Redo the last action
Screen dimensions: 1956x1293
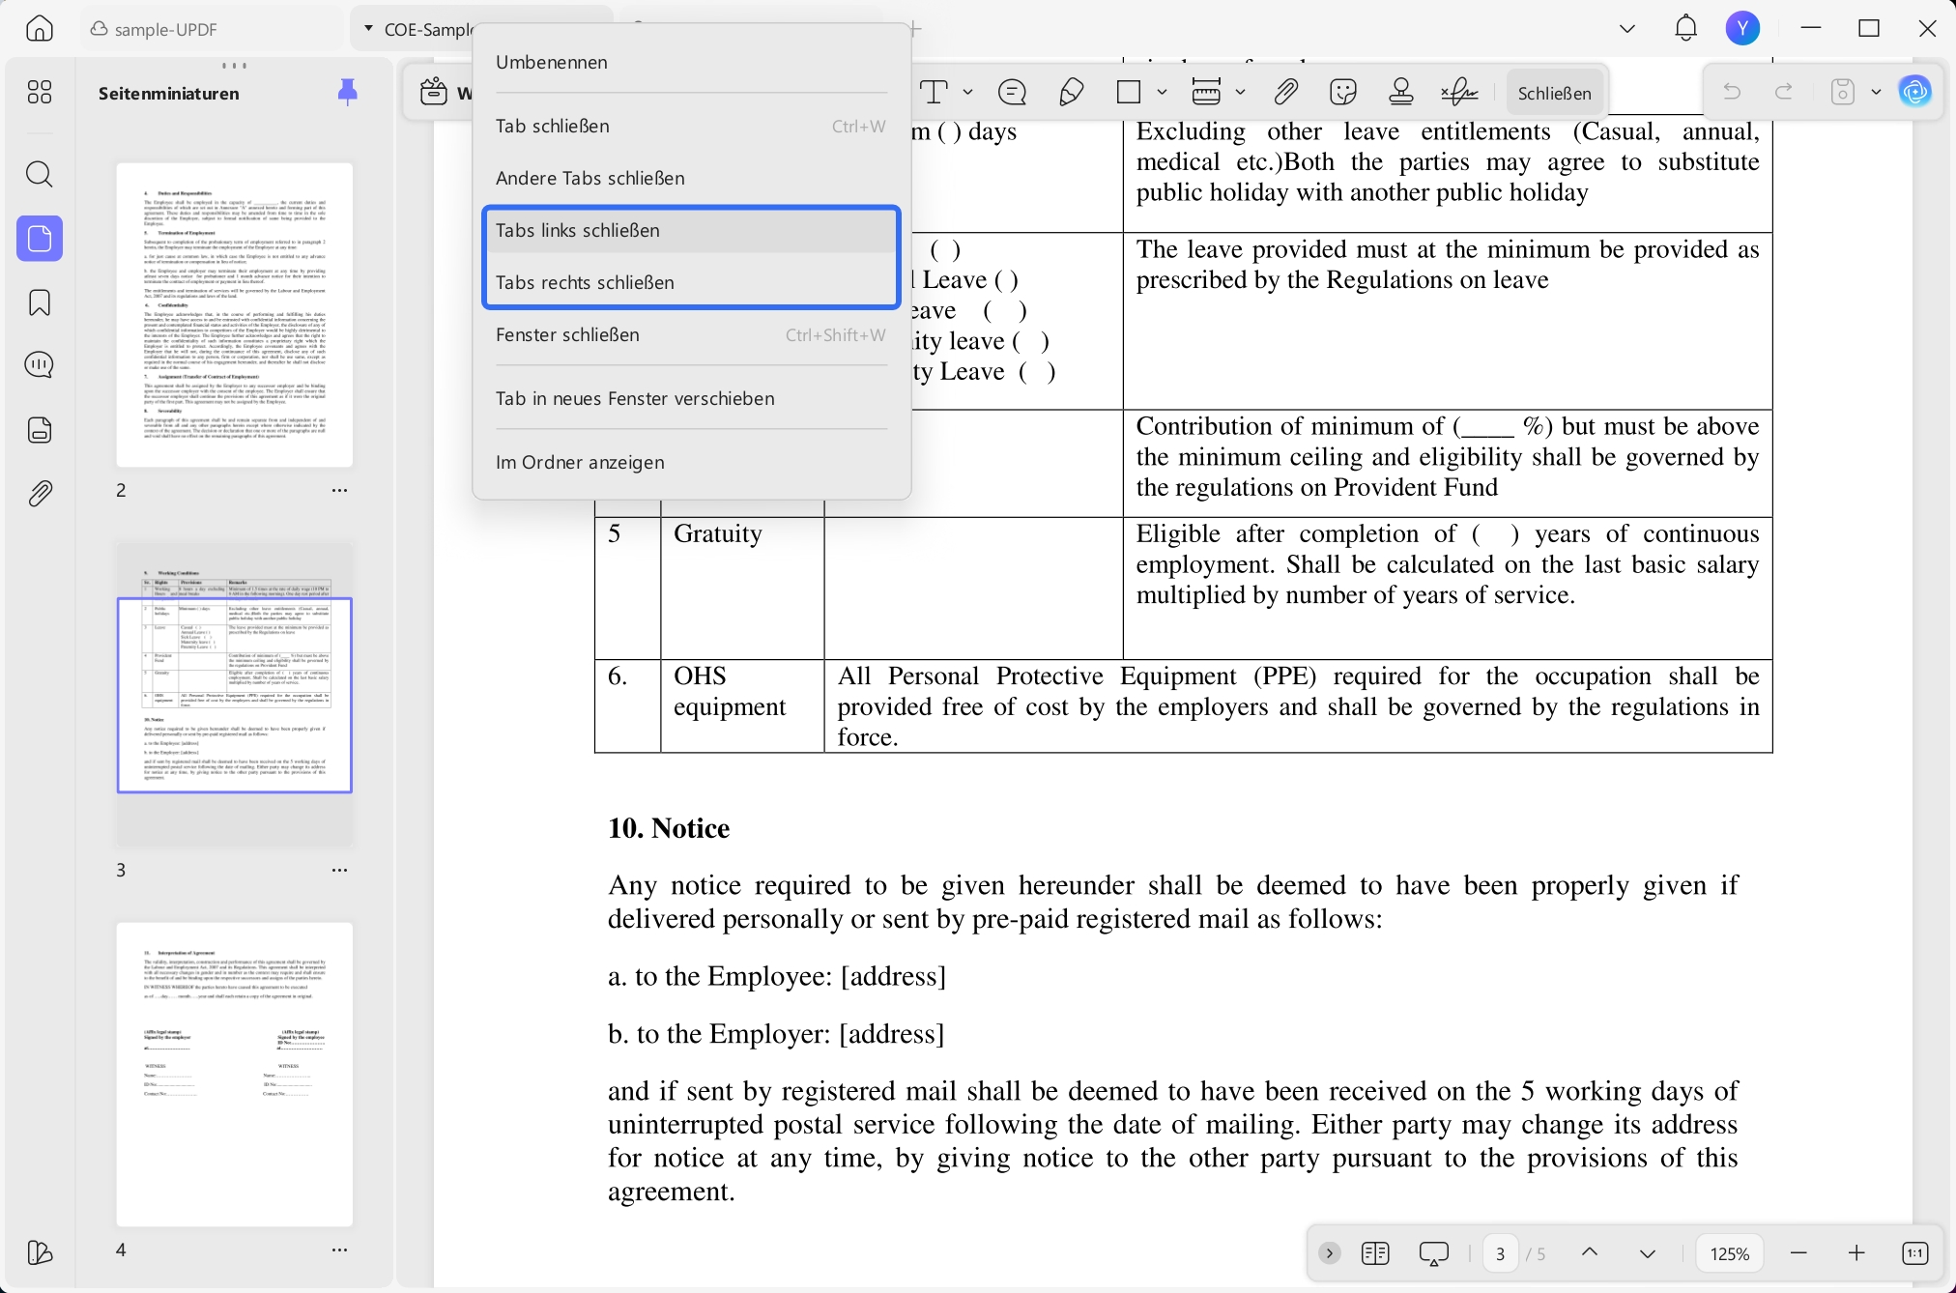click(1784, 93)
